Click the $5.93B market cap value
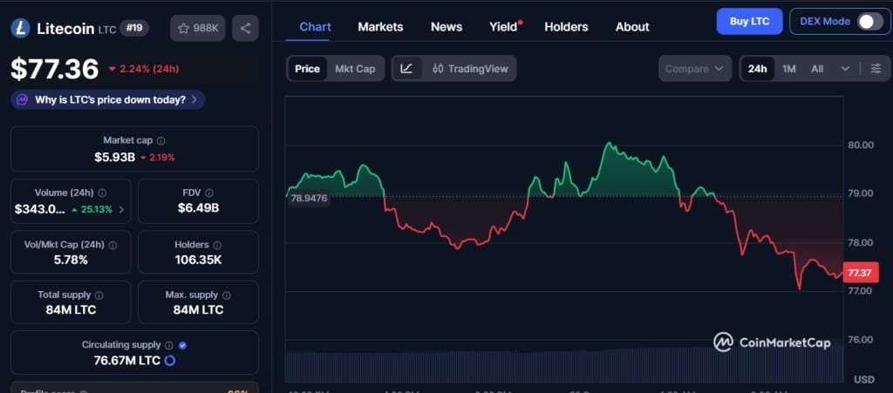 [x=114, y=158]
